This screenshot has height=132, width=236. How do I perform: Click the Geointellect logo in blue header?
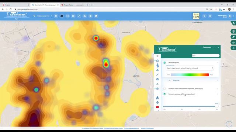(x=17, y=15)
